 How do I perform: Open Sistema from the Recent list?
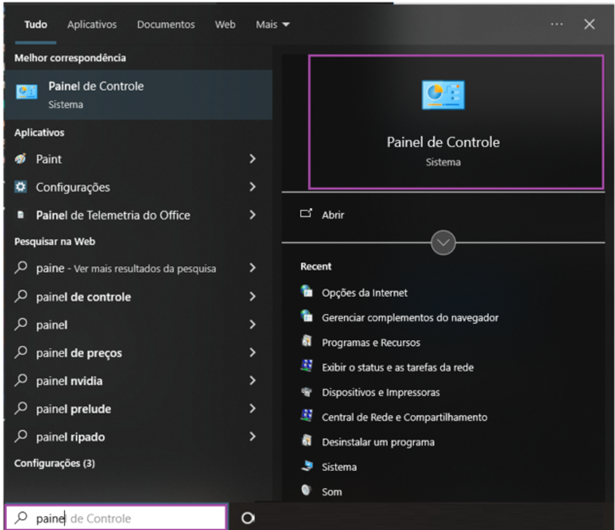(339, 467)
